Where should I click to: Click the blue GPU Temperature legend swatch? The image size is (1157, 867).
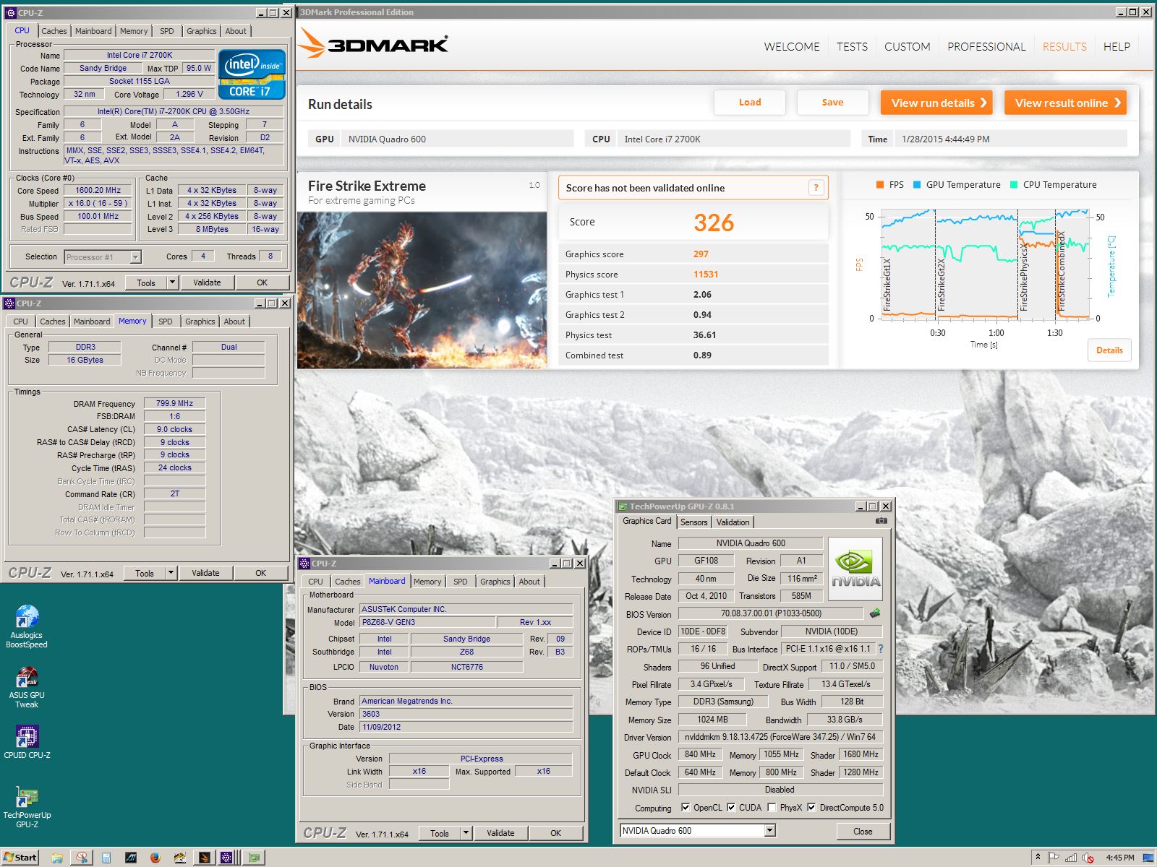[917, 185]
